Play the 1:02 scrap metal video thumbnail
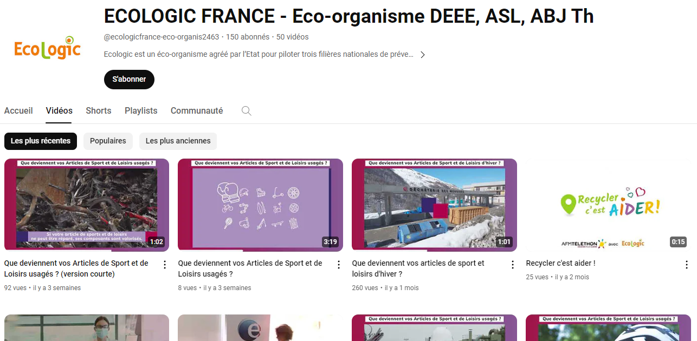 pyautogui.click(x=87, y=205)
